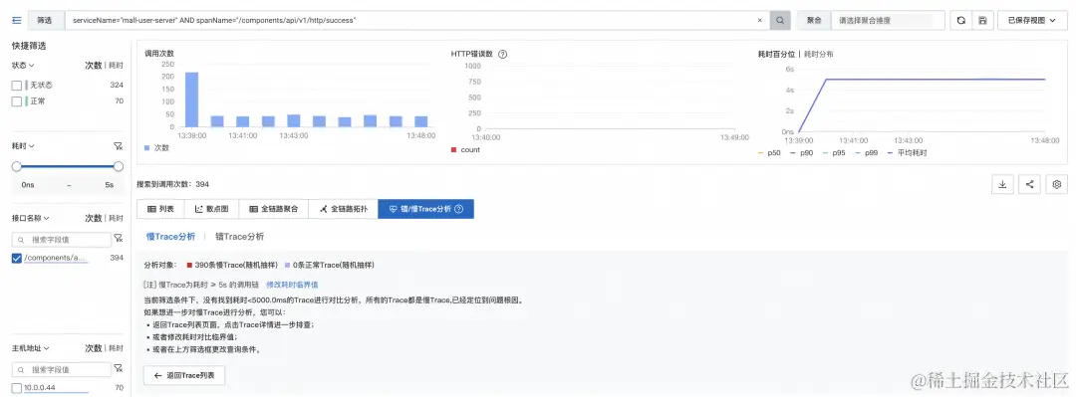Open help icon next to HTTP错误数
The height and width of the screenshot is (397, 1076).
(x=502, y=54)
